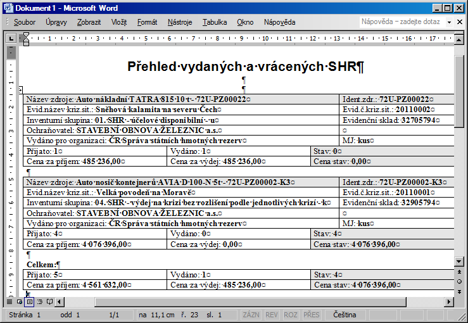Open the Zobrazit menu

click(89, 22)
